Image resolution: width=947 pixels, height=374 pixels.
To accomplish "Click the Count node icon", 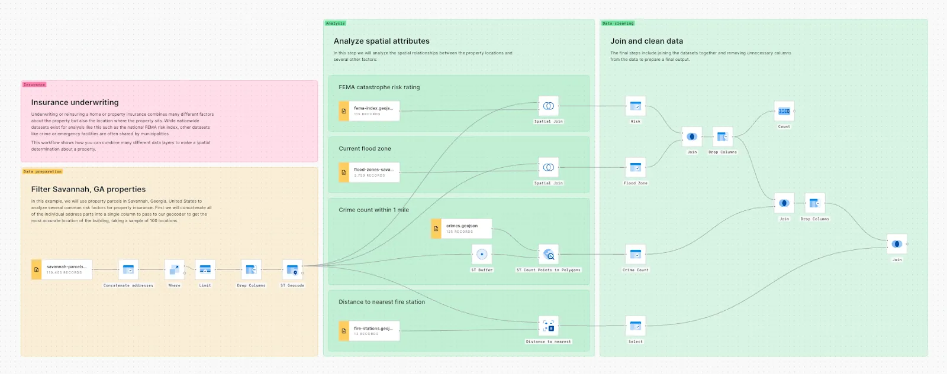I will coord(784,111).
